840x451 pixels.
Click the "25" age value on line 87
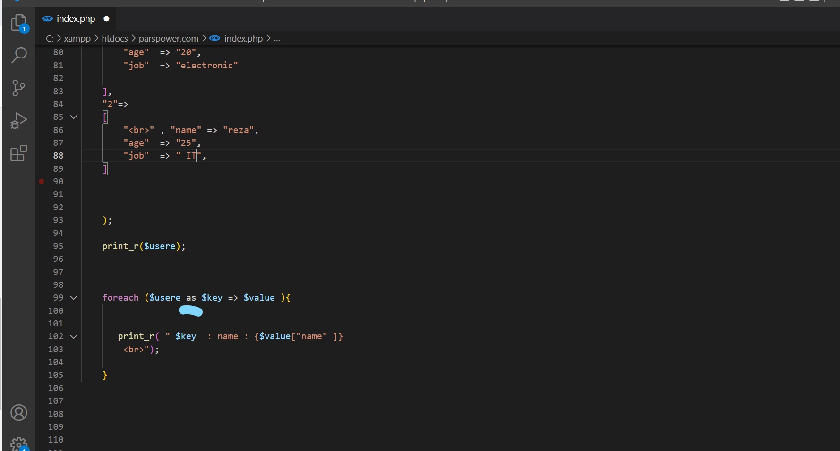[x=186, y=143]
